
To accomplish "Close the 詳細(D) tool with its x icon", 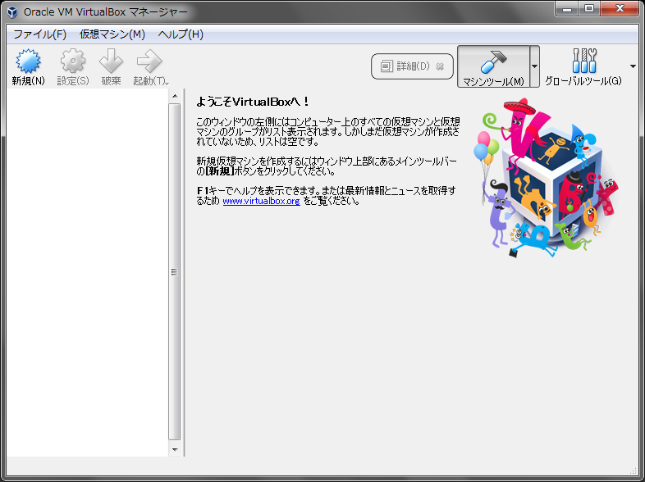I will click(440, 66).
